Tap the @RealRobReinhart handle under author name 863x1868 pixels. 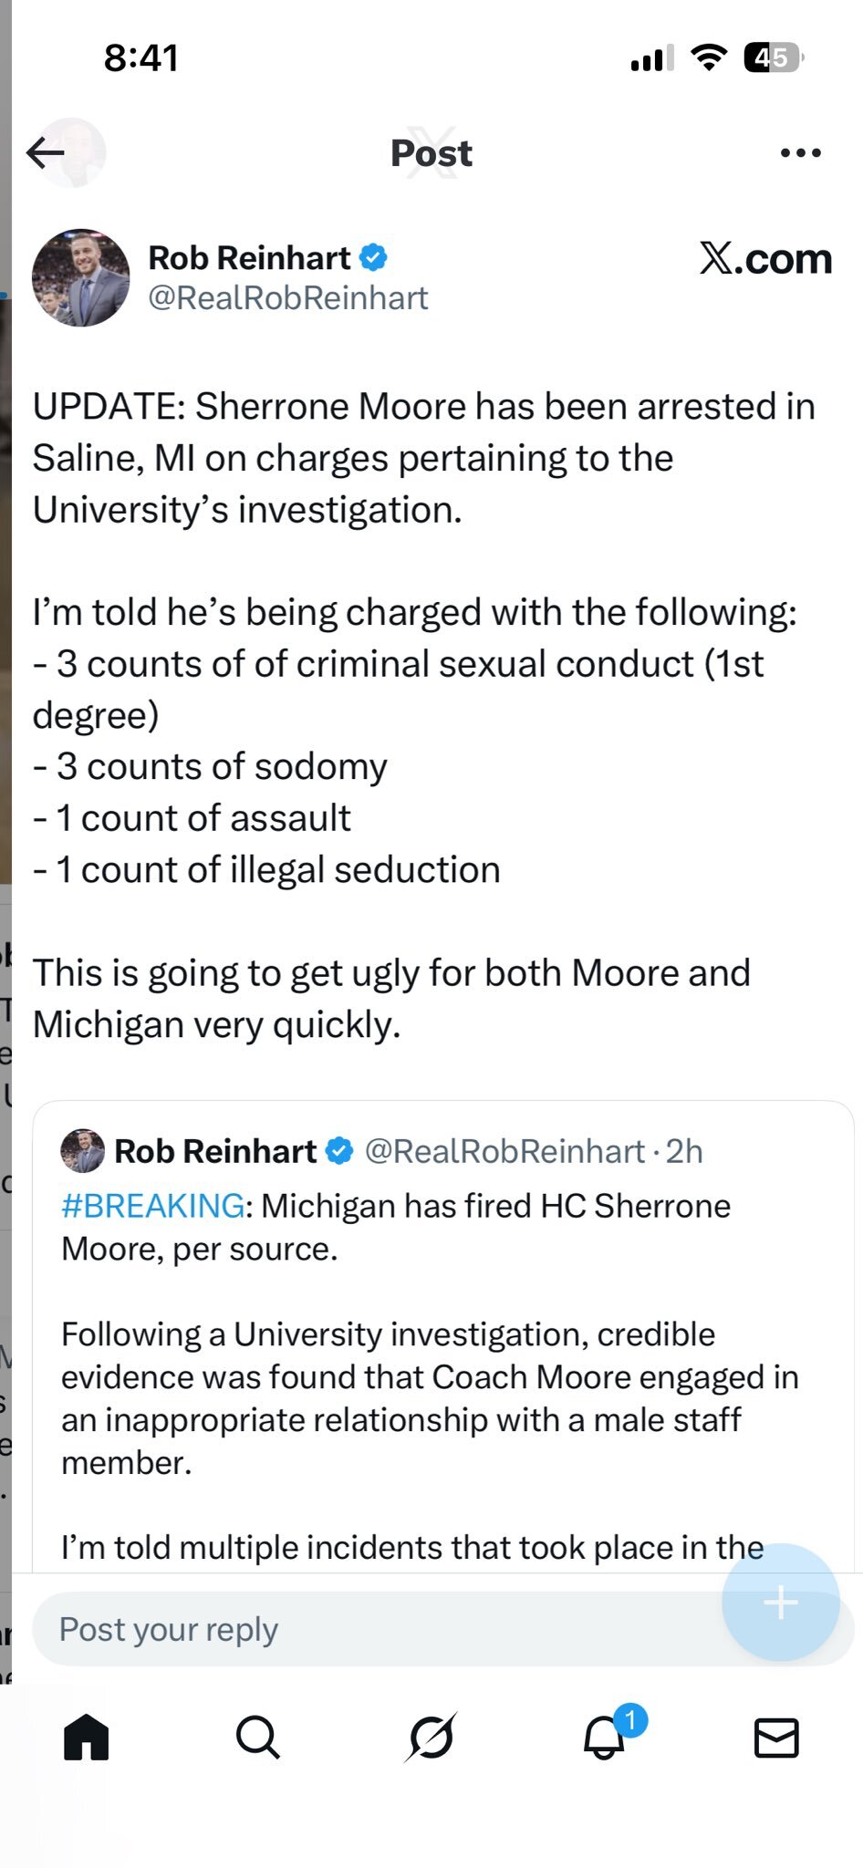pyautogui.click(x=288, y=298)
